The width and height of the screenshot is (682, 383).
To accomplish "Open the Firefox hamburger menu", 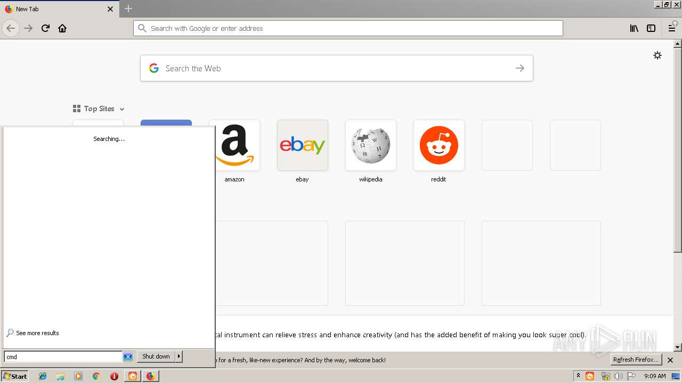I will tap(672, 28).
